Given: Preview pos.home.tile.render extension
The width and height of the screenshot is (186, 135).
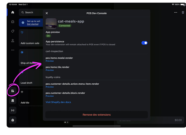Looking at the screenshot, I should pos(49,70).
